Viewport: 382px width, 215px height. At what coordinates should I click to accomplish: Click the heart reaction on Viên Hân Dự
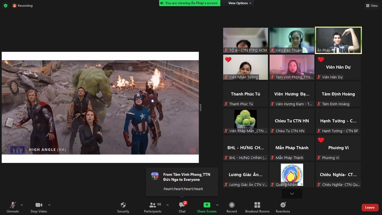[321, 59]
